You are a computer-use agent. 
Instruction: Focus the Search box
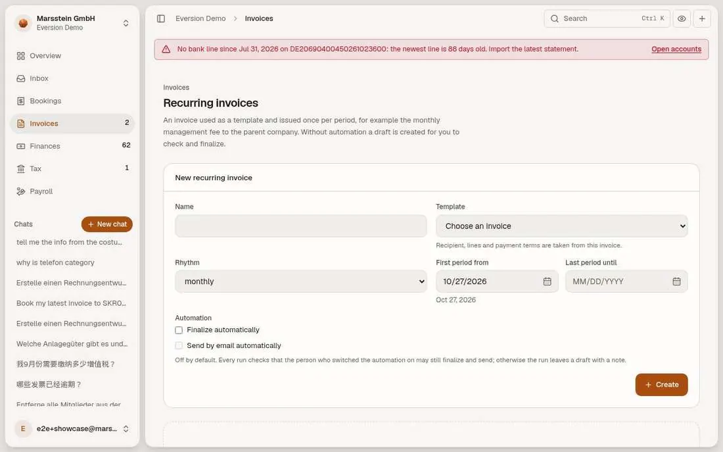[x=607, y=18]
